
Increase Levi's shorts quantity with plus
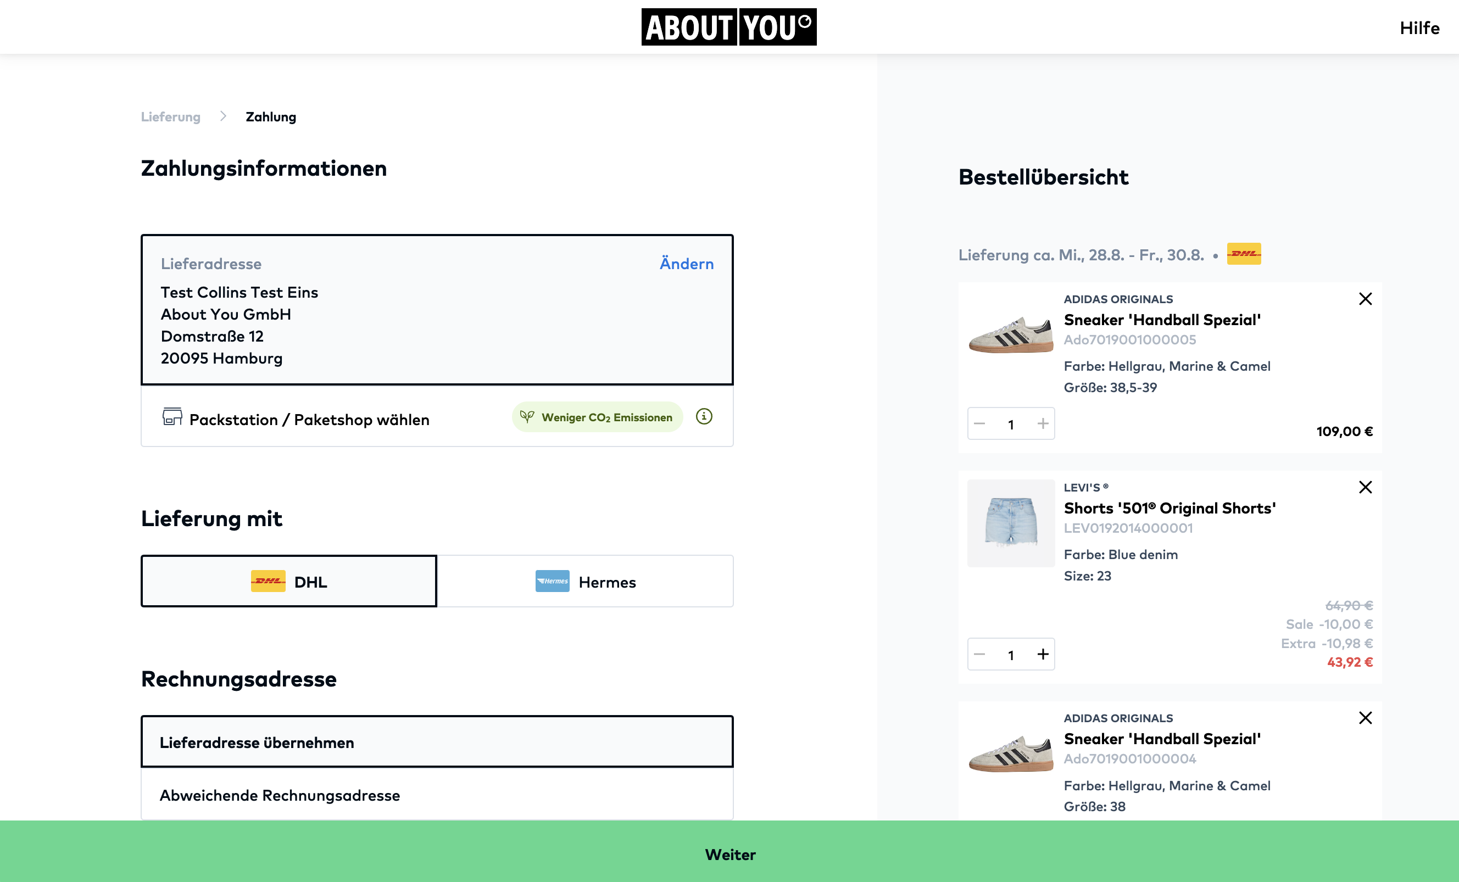pyautogui.click(x=1043, y=654)
